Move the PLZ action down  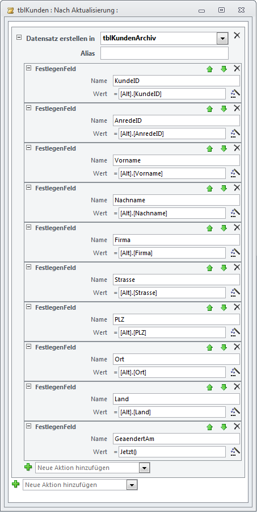pyautogui.click(x=224, y=307)
